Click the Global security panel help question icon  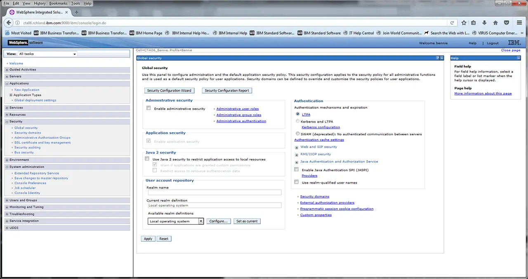click(438, 58)
